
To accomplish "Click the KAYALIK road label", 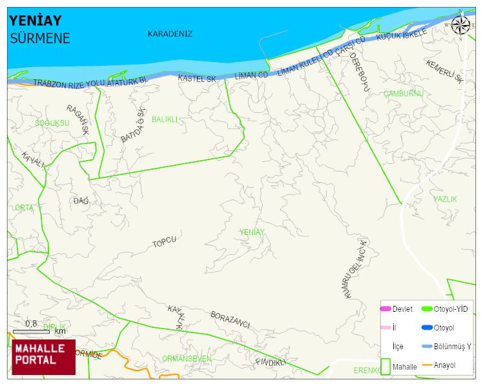I will (x=177, y=318).
